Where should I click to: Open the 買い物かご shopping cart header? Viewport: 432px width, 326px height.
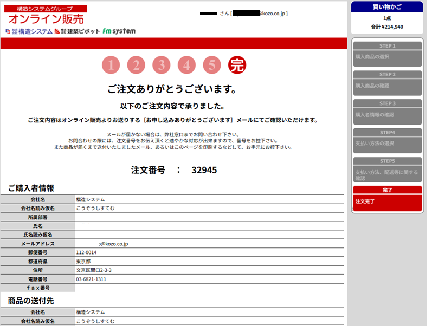[386, 6]
